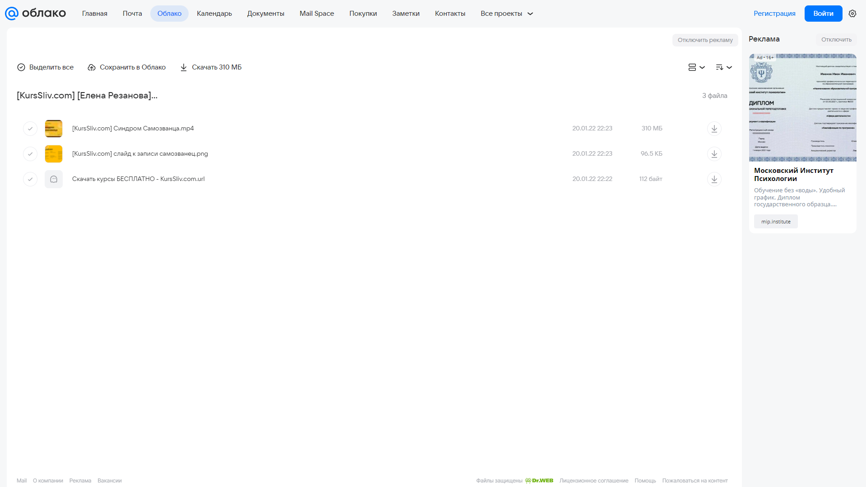
Task: Click Выделить все to select files
Action: tap(46, 67)
